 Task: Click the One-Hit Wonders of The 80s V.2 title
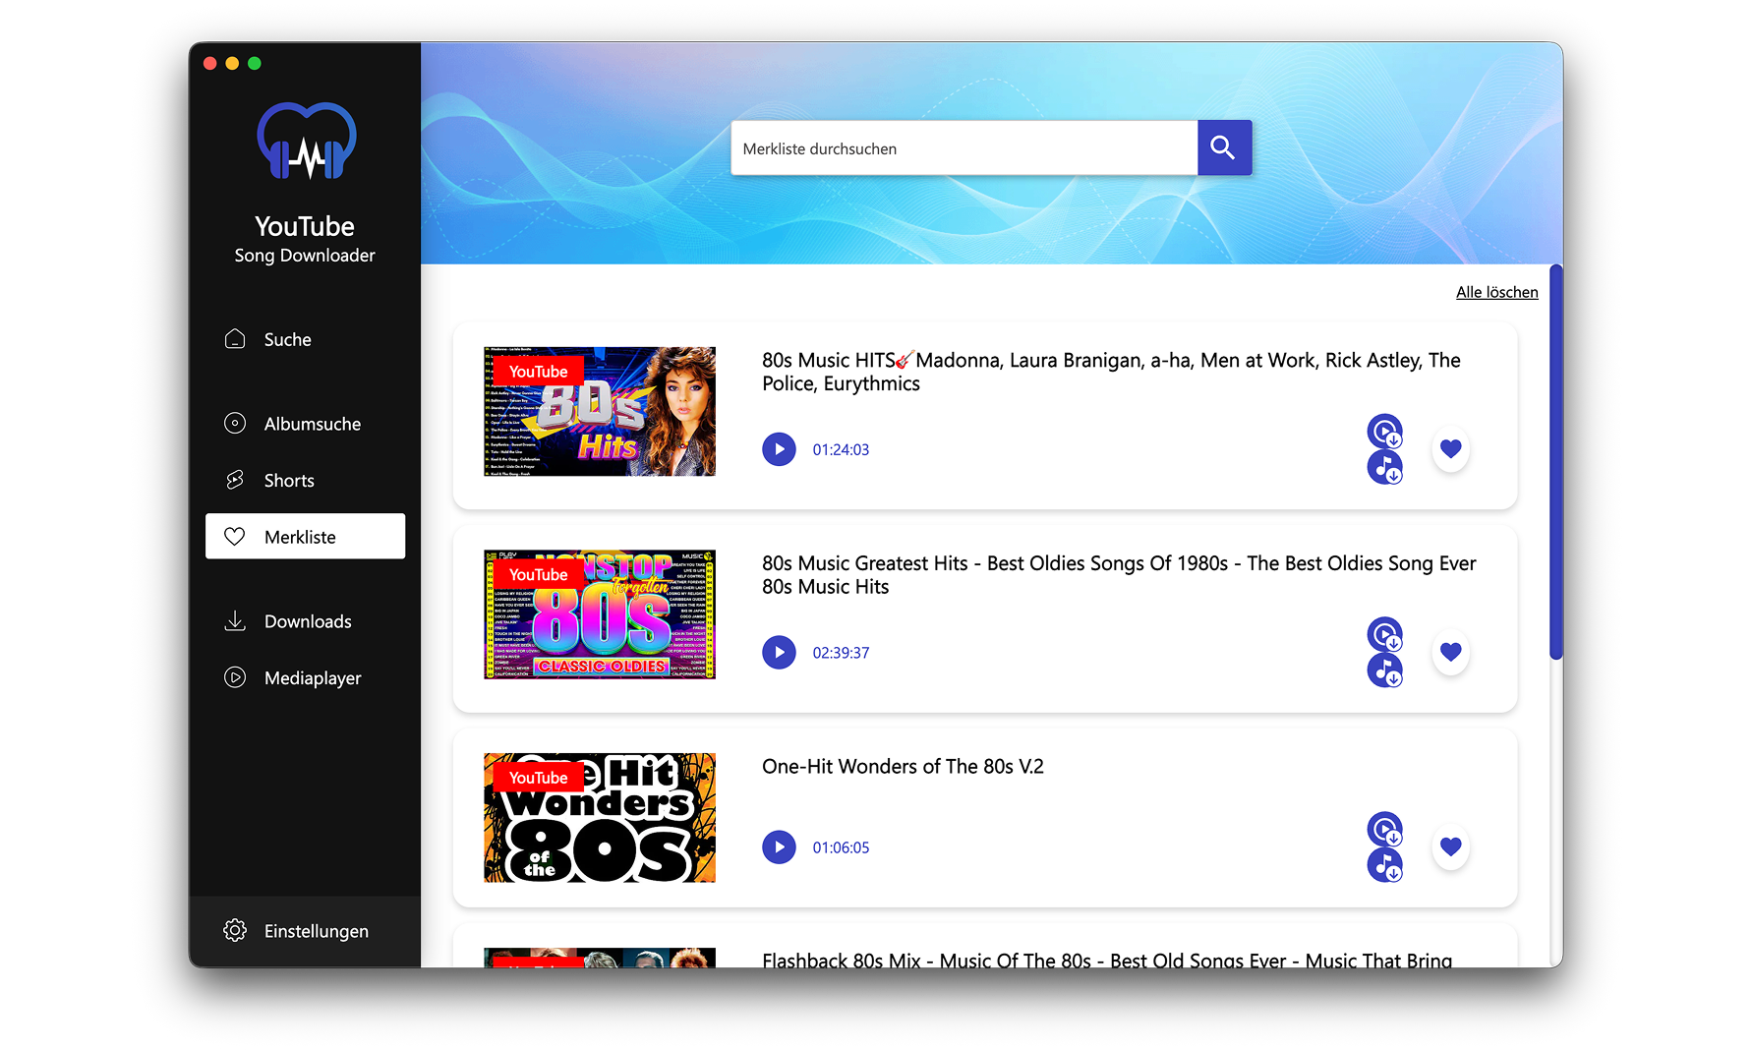coord(903,766)
